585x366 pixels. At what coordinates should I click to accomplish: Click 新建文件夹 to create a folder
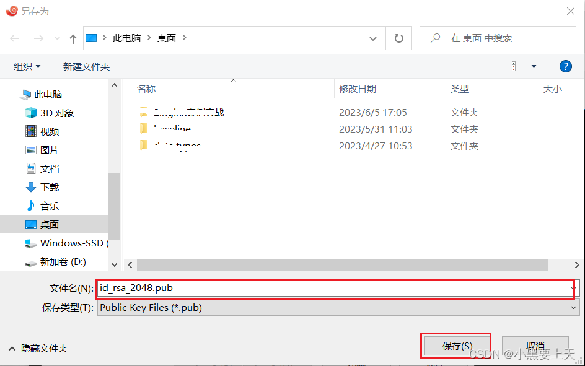[86, 66]
